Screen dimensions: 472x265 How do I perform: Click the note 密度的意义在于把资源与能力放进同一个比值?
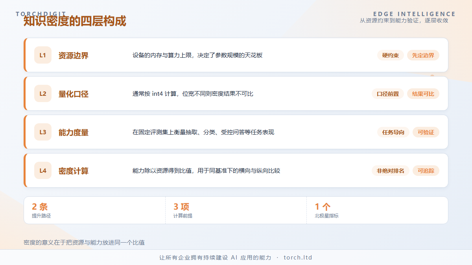click(x=84, y=242)
